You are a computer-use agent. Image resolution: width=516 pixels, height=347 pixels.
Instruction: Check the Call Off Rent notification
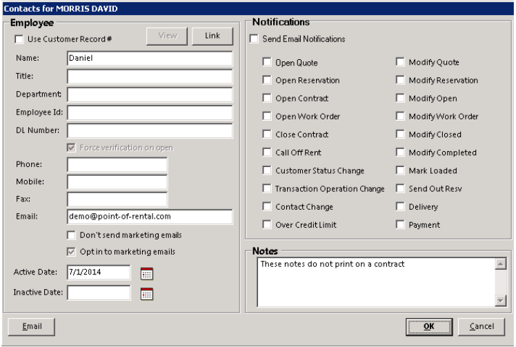(267, 152)
